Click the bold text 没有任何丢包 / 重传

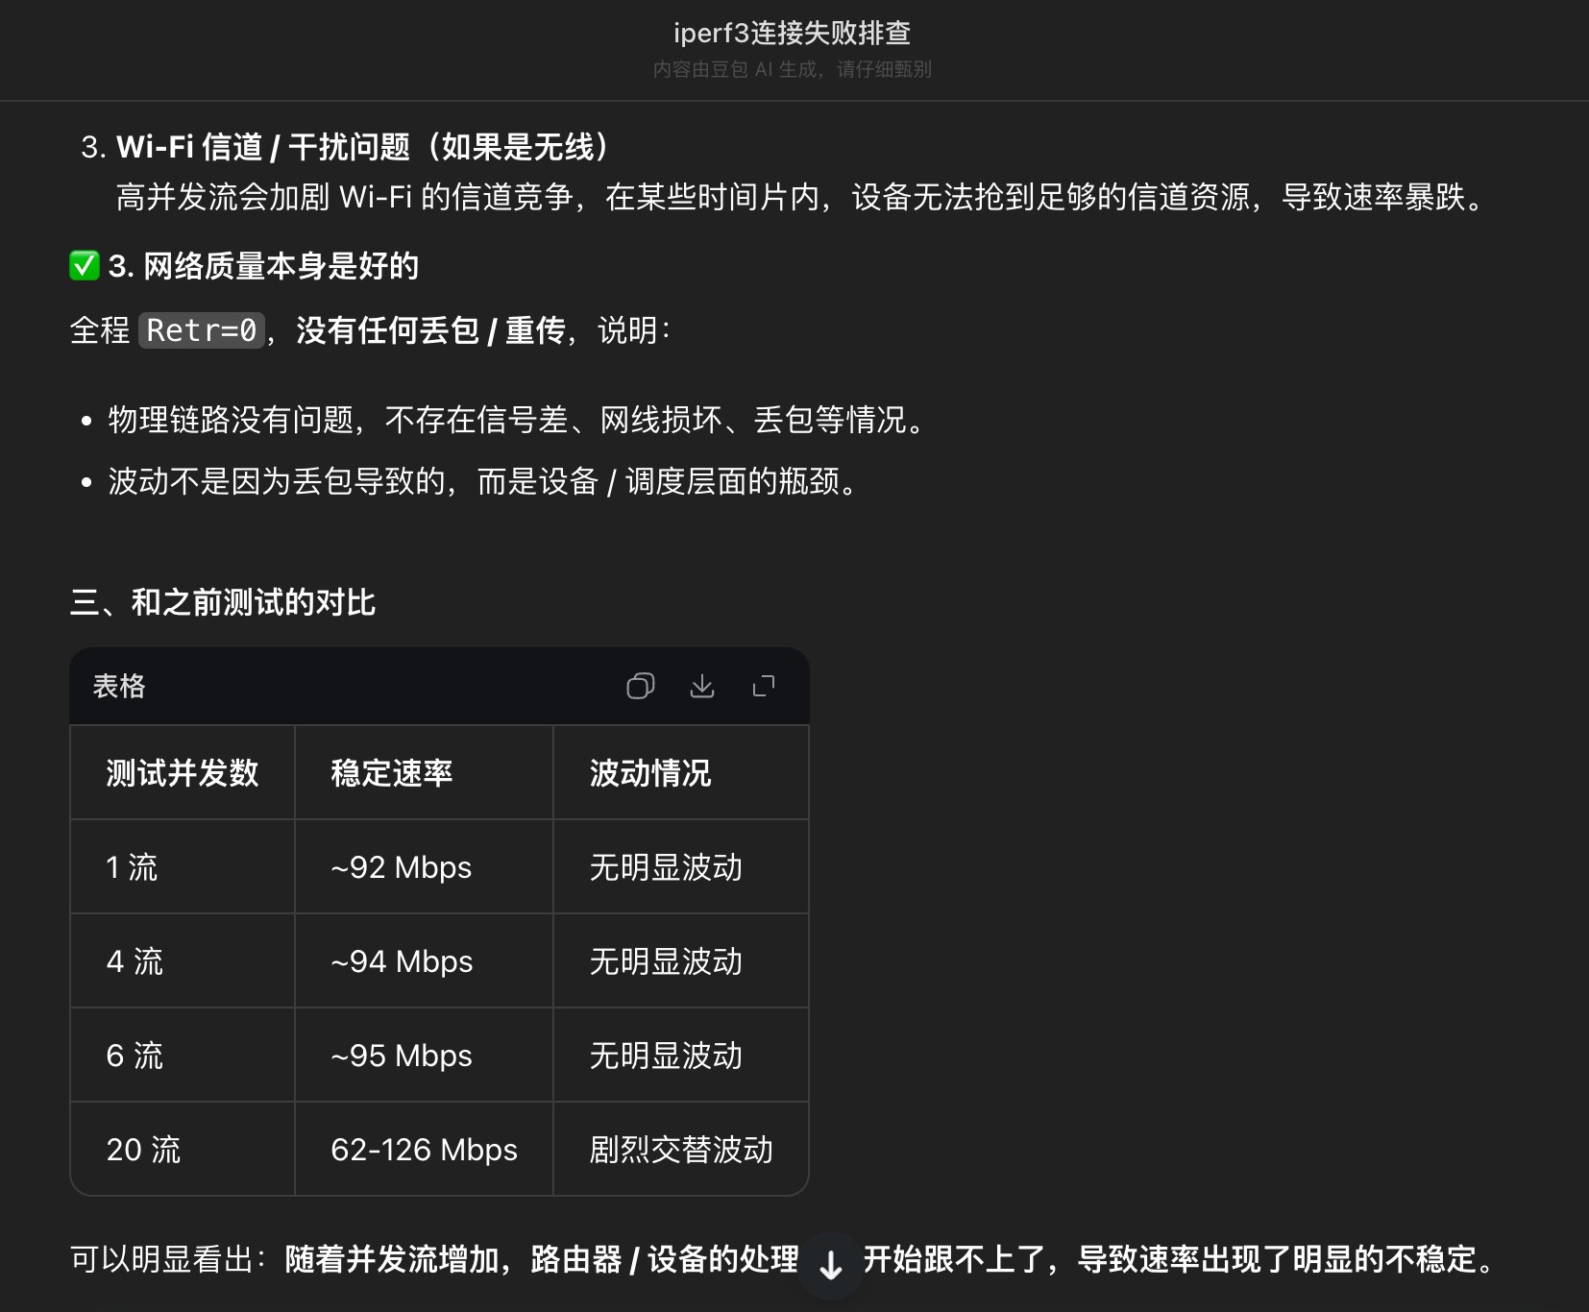pyautogui.click(x=430, y=330)
